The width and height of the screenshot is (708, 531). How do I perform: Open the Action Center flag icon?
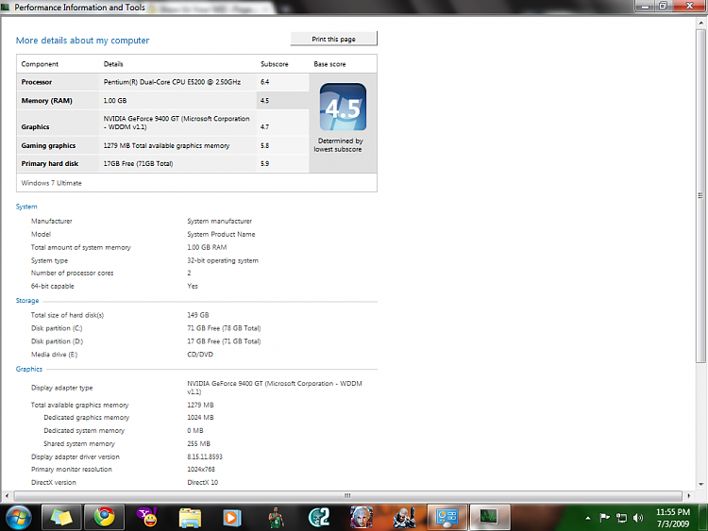[604, 518]
